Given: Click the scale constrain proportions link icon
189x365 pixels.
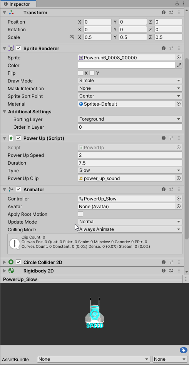Looking at the screenshot, I should [x=72, y=37].
